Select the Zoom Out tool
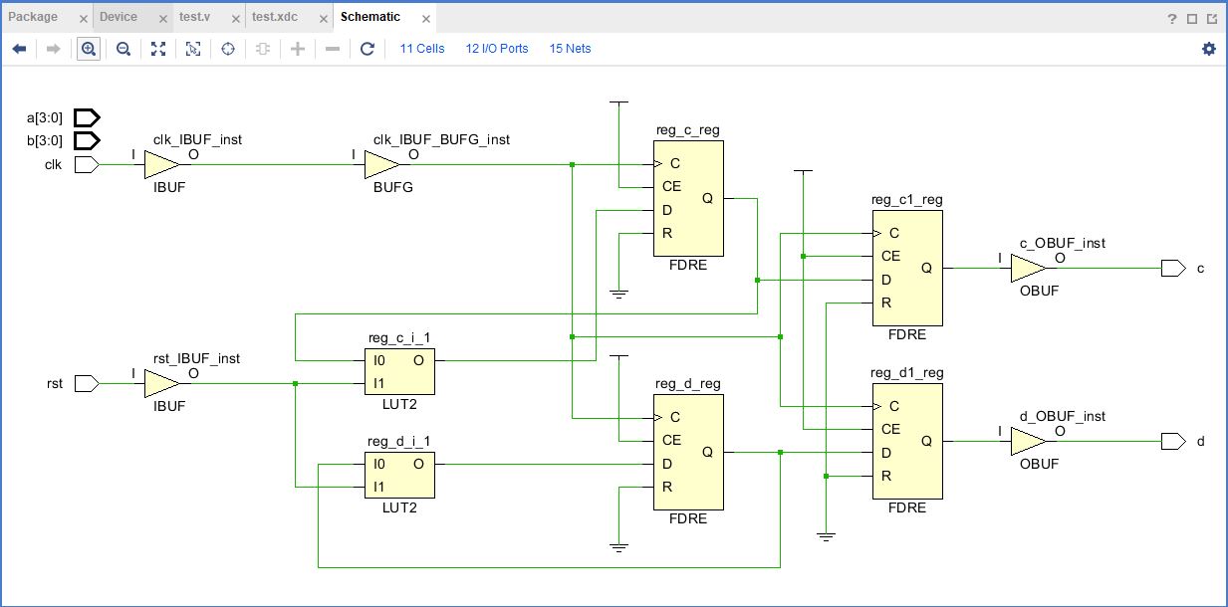Image resolution: width=1228 pixels, height=607 pixels. click(x=122, y=48)
